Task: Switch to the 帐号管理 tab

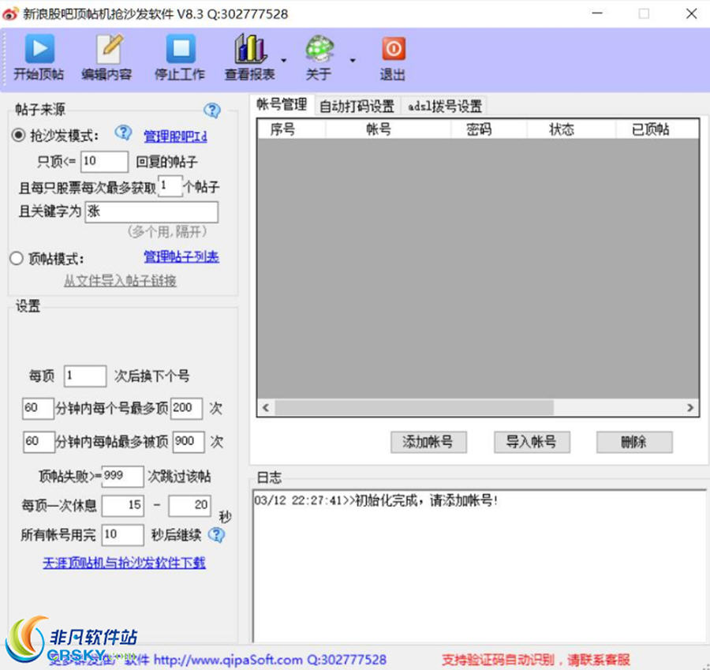Action: [x=282, y=105]
